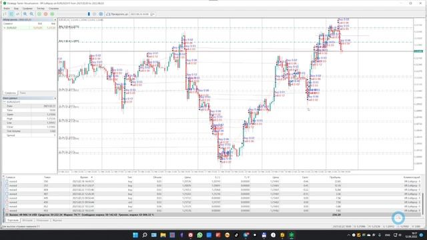This screenshot has width=427, height=240.
Task: Click the blue round icon before Прокрутить до
Action: pyautogui.click(x=101, y=14)
